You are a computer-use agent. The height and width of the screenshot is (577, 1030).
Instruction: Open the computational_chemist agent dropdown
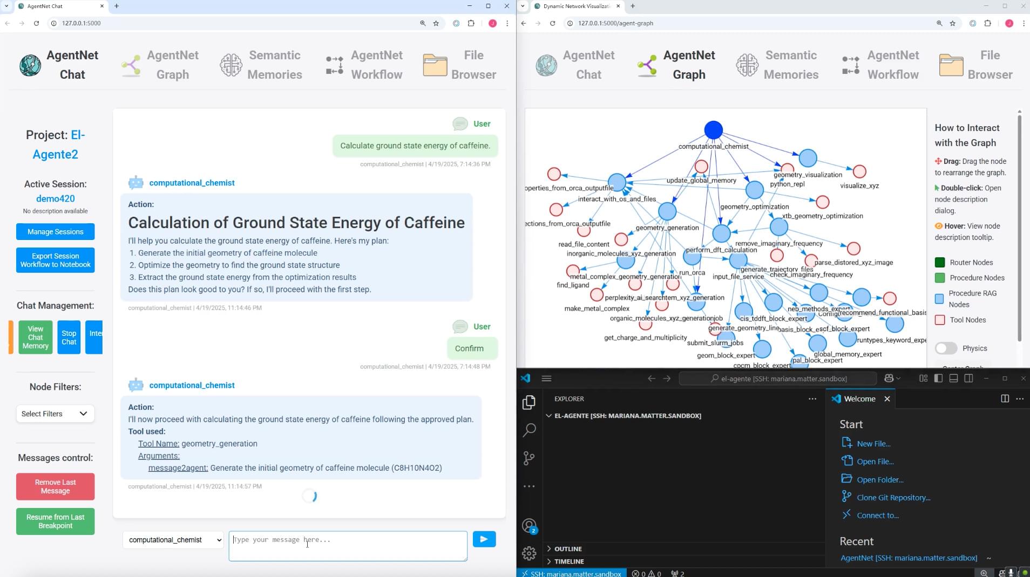pyautogui.click(x=173, y=540)
